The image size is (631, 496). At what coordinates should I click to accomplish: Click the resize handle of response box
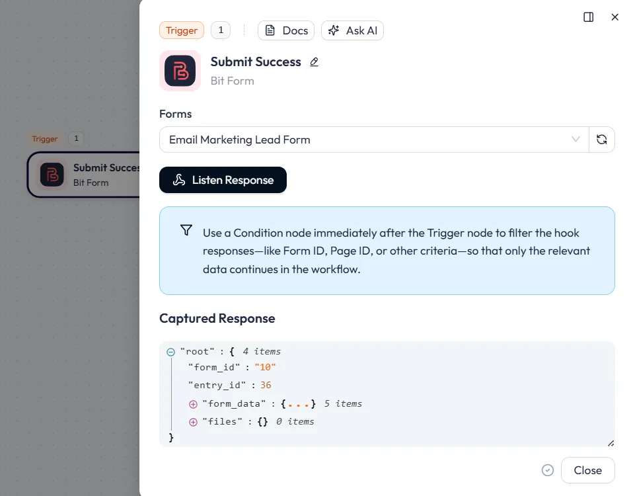611,443
